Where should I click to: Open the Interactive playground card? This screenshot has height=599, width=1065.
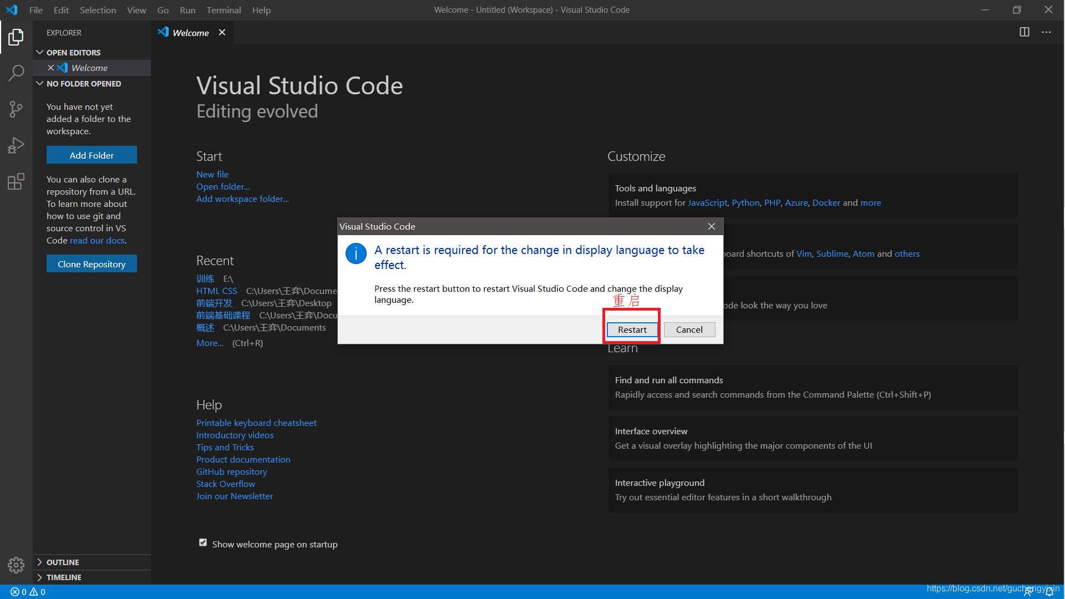(813, 490)
